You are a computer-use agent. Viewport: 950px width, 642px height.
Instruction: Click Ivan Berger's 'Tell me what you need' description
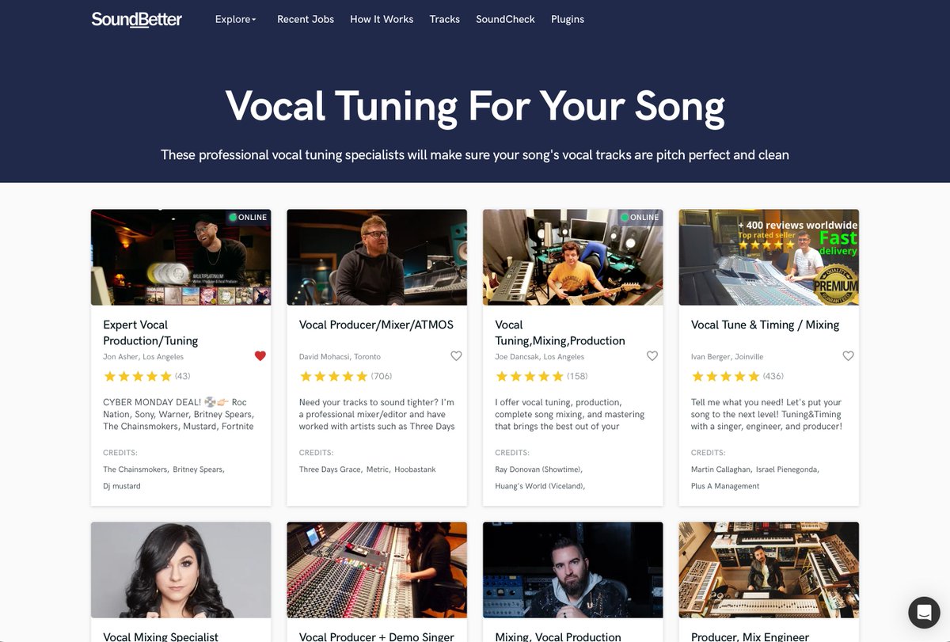click(766, 414)
